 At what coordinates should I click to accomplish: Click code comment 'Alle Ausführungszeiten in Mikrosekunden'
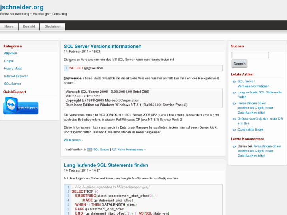[x=111, y=187]
